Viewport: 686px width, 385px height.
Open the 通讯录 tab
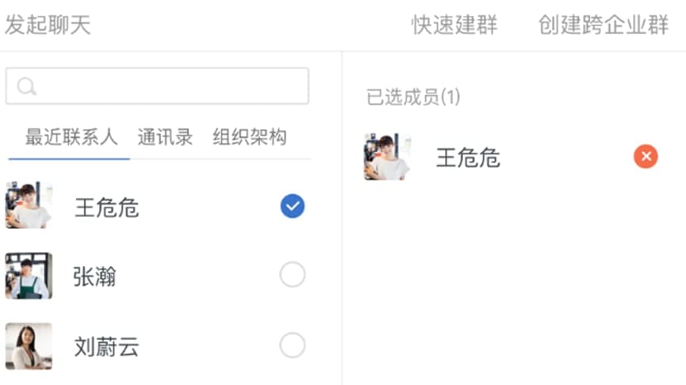165,137
